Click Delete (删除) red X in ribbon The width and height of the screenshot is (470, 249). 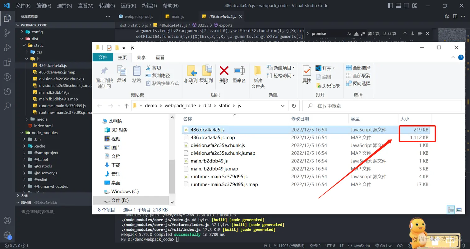point(224,74)
